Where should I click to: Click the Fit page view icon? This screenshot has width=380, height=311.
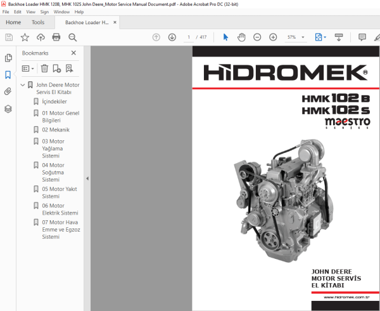pyautogui.click(x=319, y=37)
